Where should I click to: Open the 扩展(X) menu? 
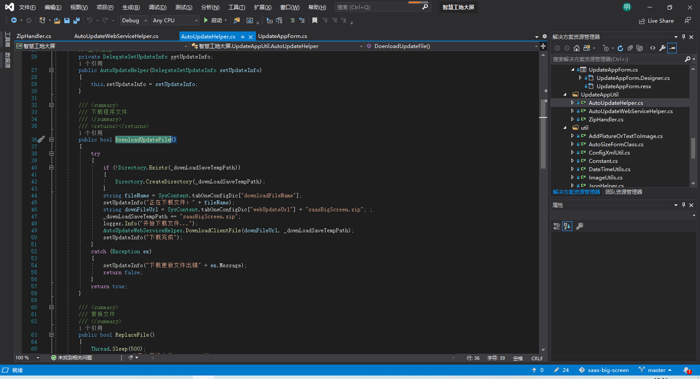tap(262, 7)
